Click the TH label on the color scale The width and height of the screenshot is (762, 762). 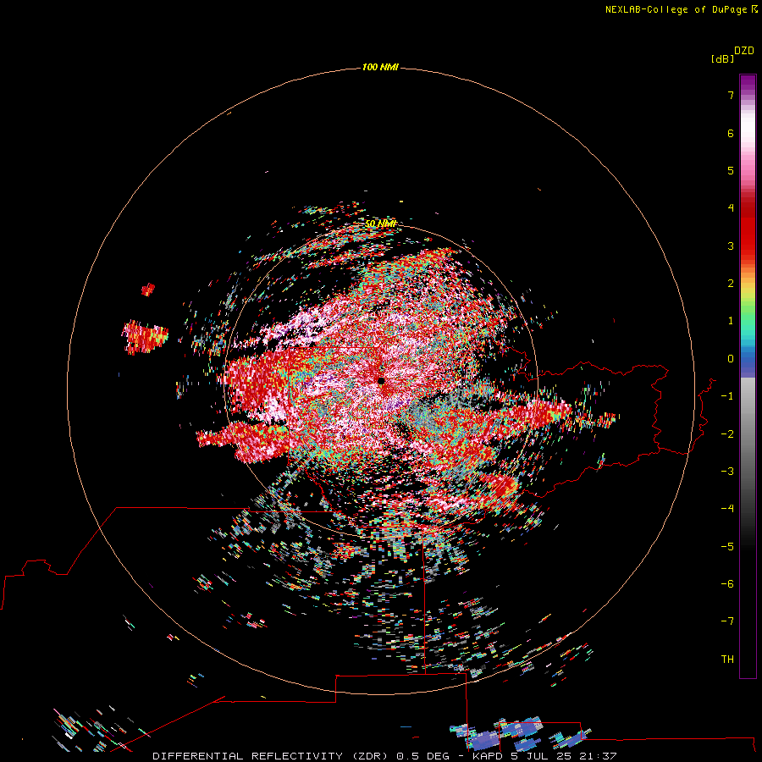pos(727,660)
